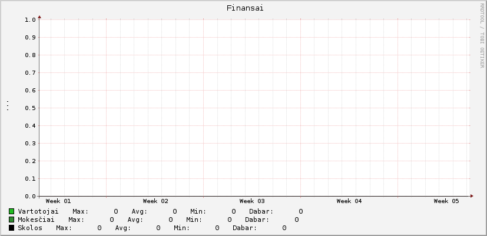The width and height of the screenshot is (487, 236).
Task: Click the vertical dots label beside the Y axis
Action: [x=7, y=106]
